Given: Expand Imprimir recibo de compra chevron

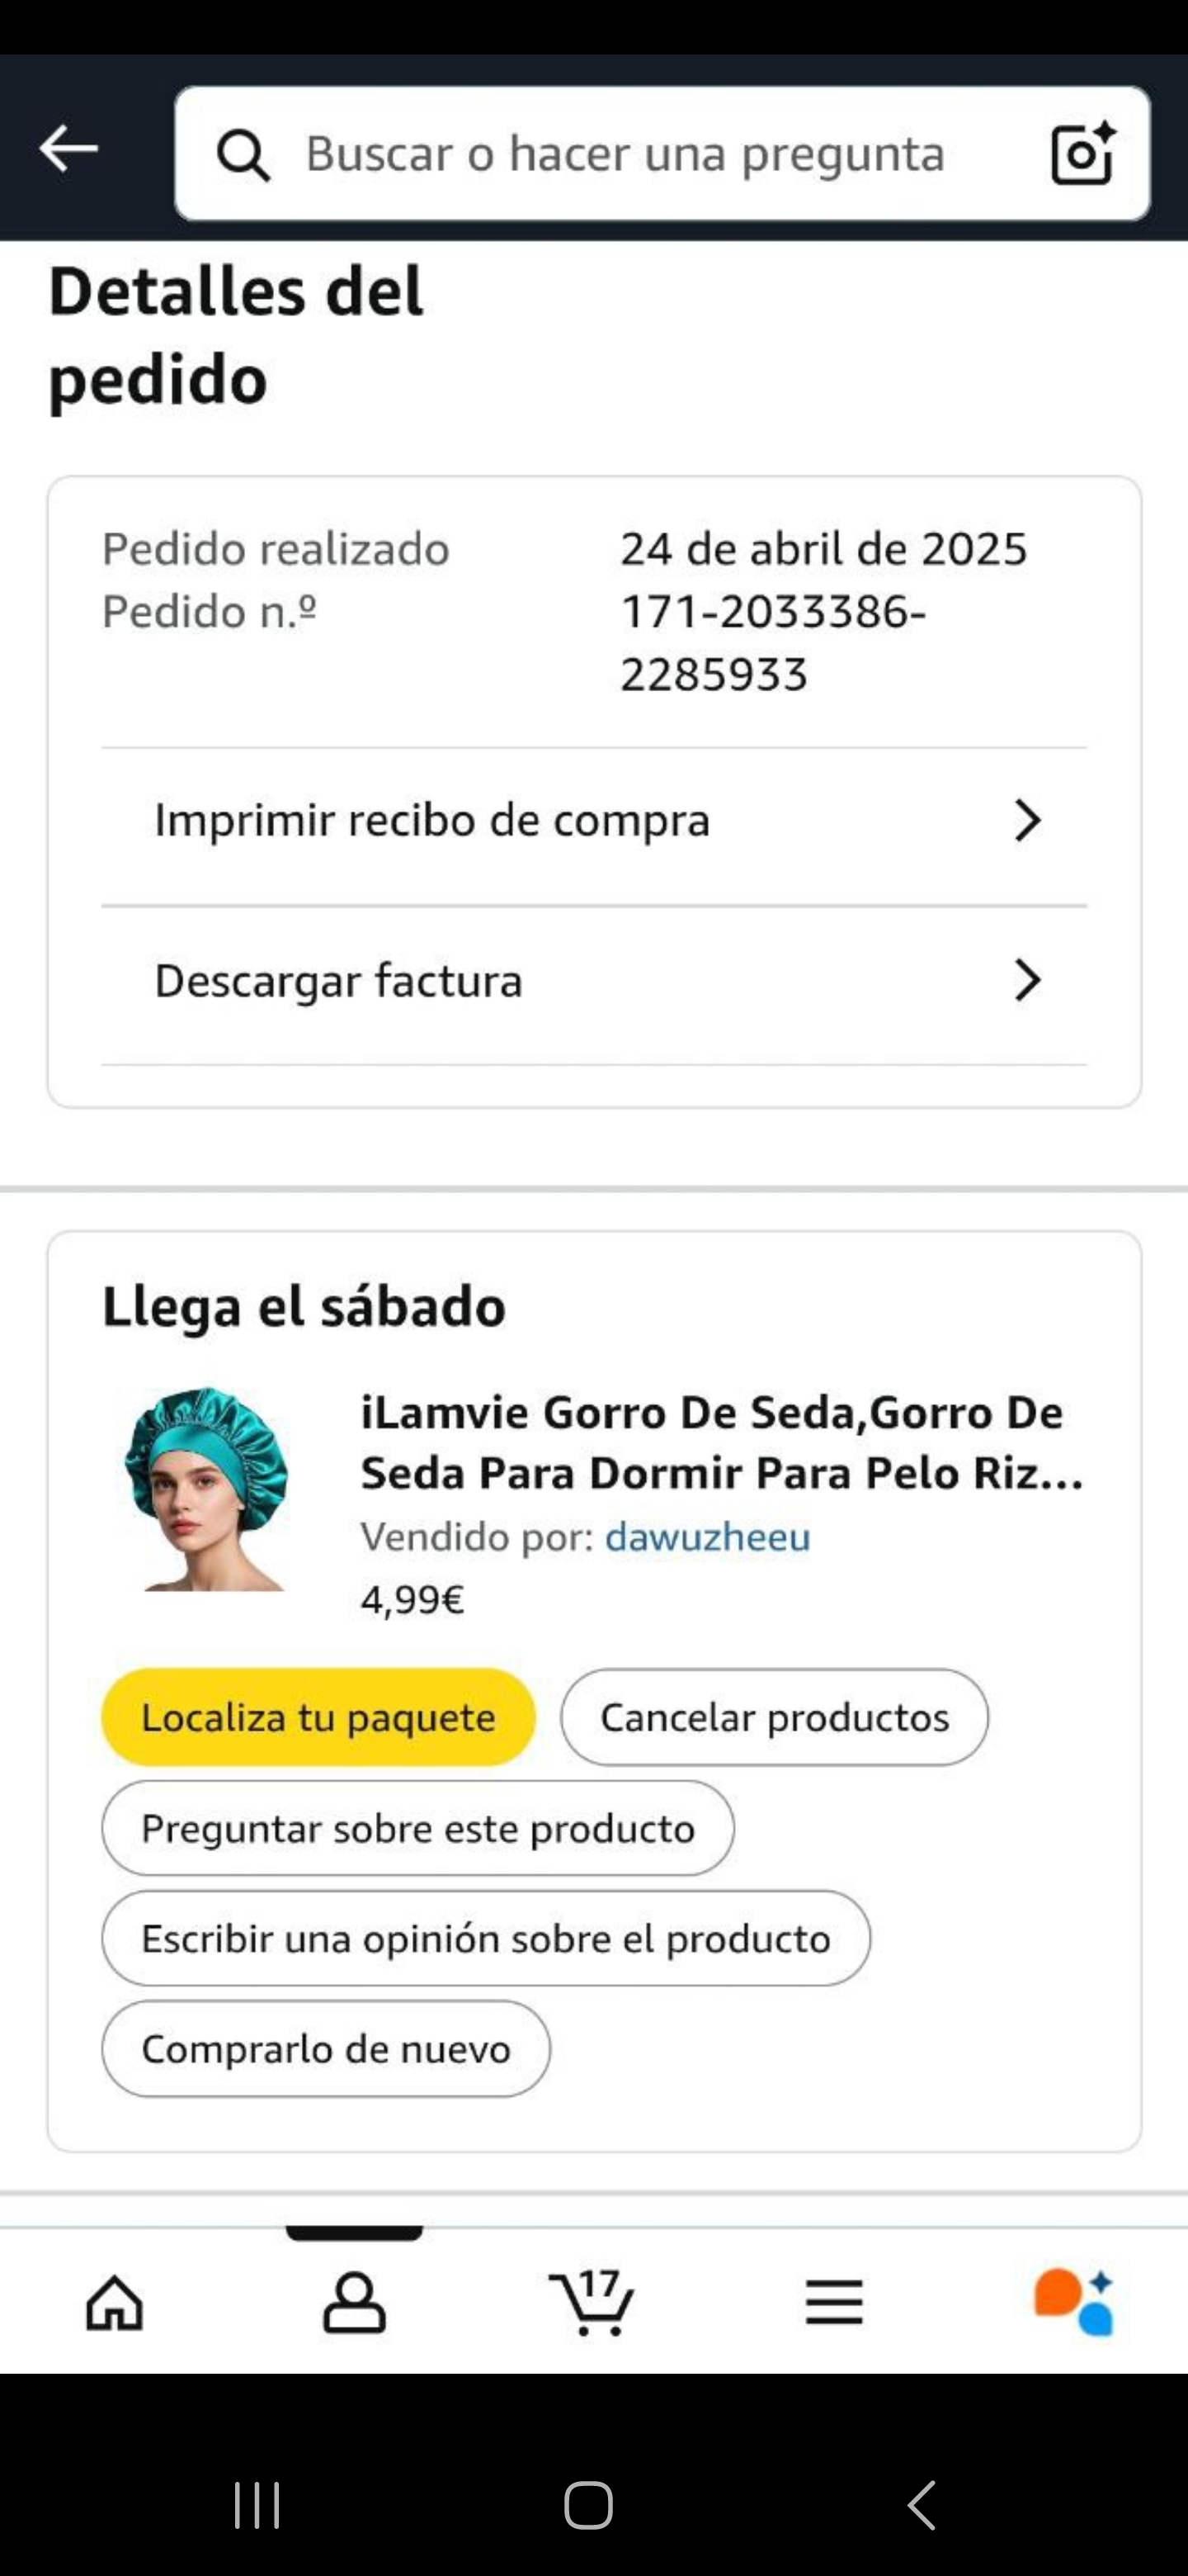Looking at the screenshot, I should pyautogui.click(x=1027, y=820).
